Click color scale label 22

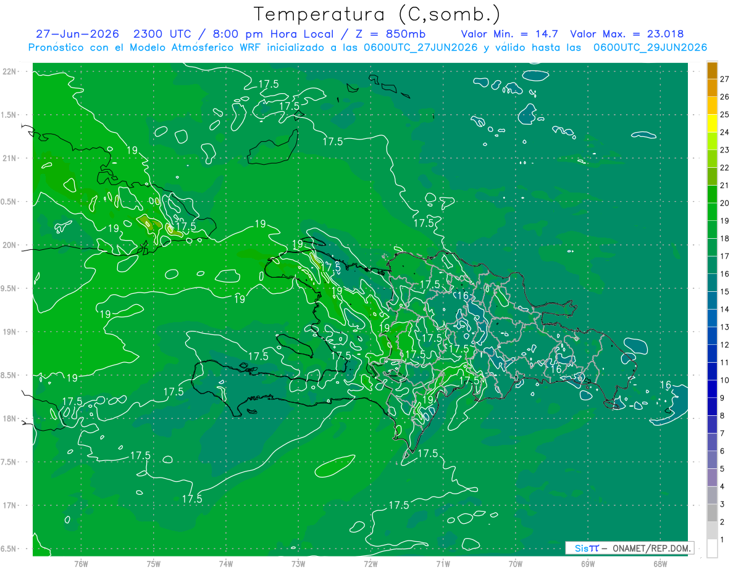(724, 167)
